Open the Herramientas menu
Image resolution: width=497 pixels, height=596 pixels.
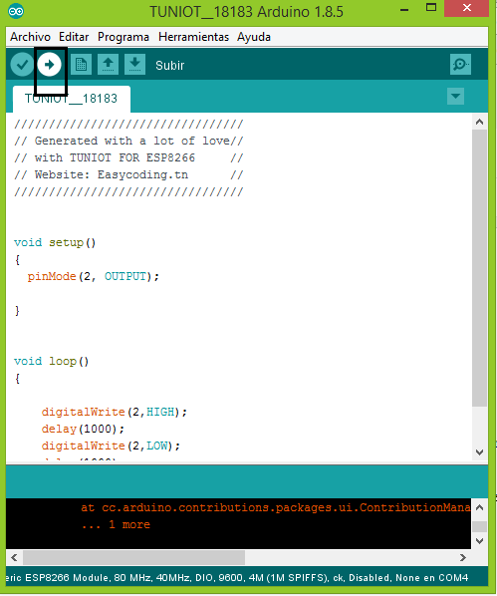pos(194,37)
